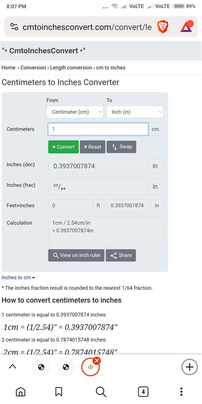Click View on inch ruler button

point(76,255)
